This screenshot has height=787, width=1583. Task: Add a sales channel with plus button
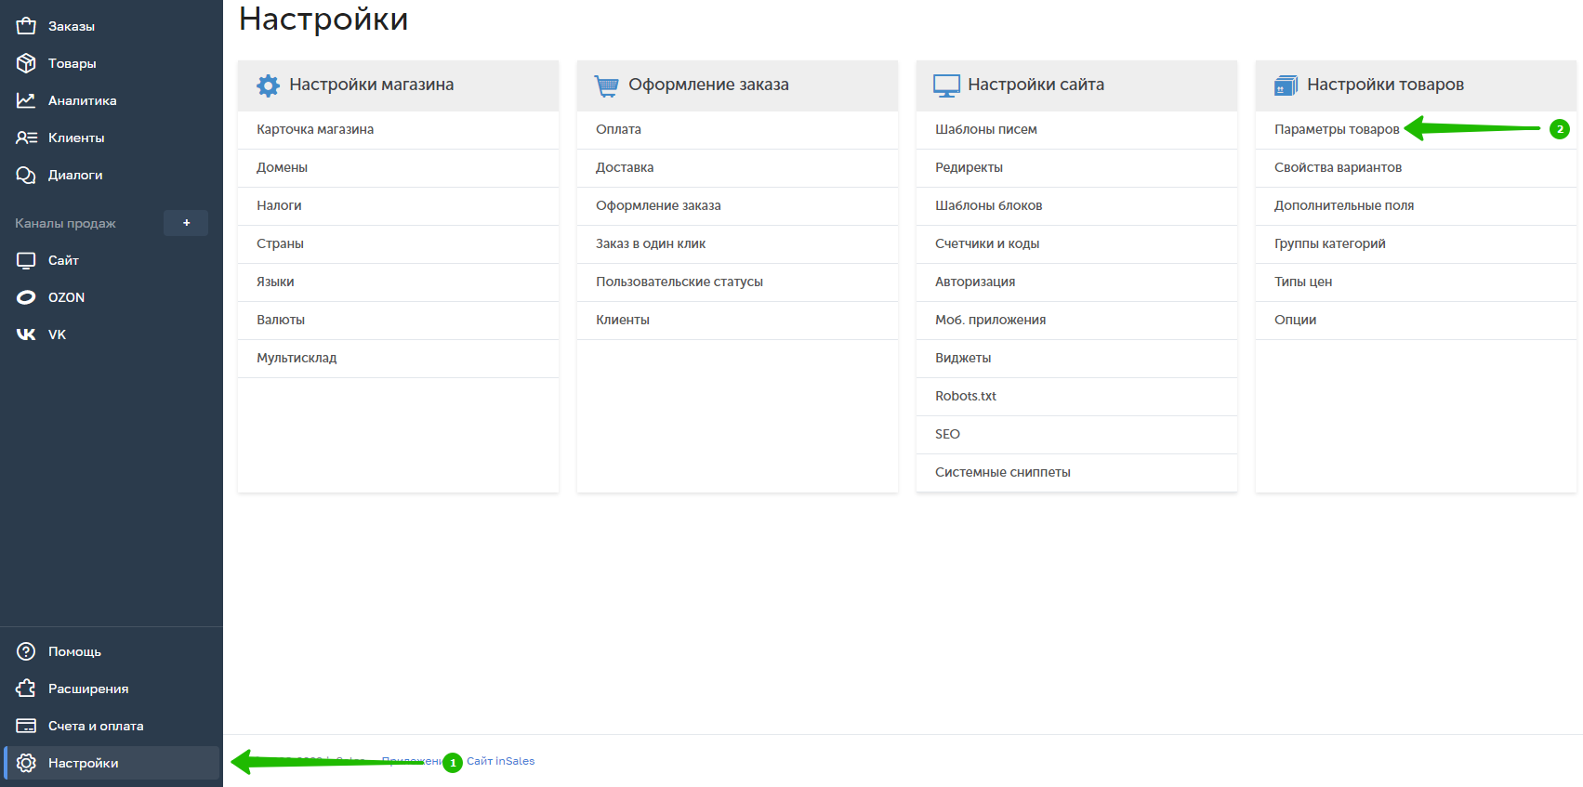[186, 223]
